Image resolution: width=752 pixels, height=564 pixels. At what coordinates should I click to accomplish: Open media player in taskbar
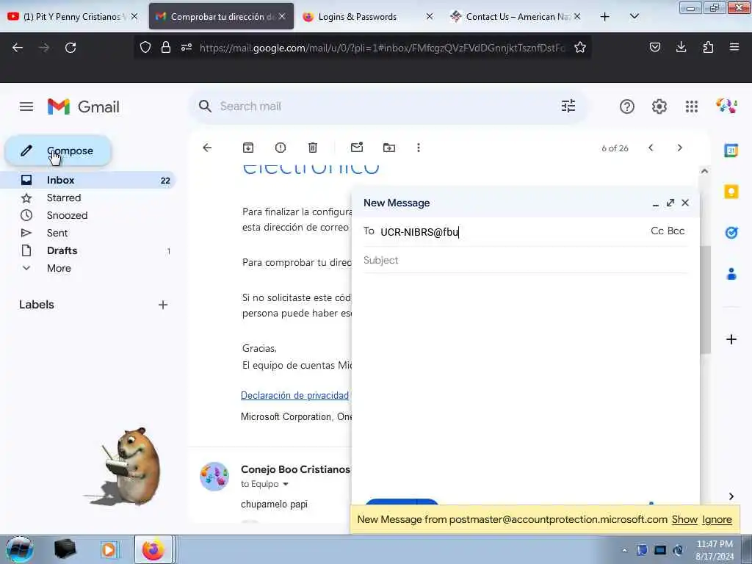109,550
